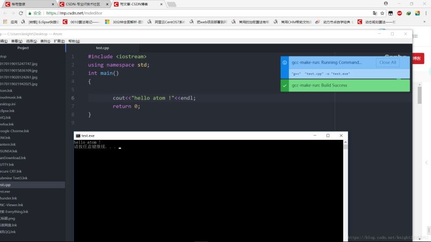
Task: Click the gcc-make-run Build Success notification
Action: [345, 86]
